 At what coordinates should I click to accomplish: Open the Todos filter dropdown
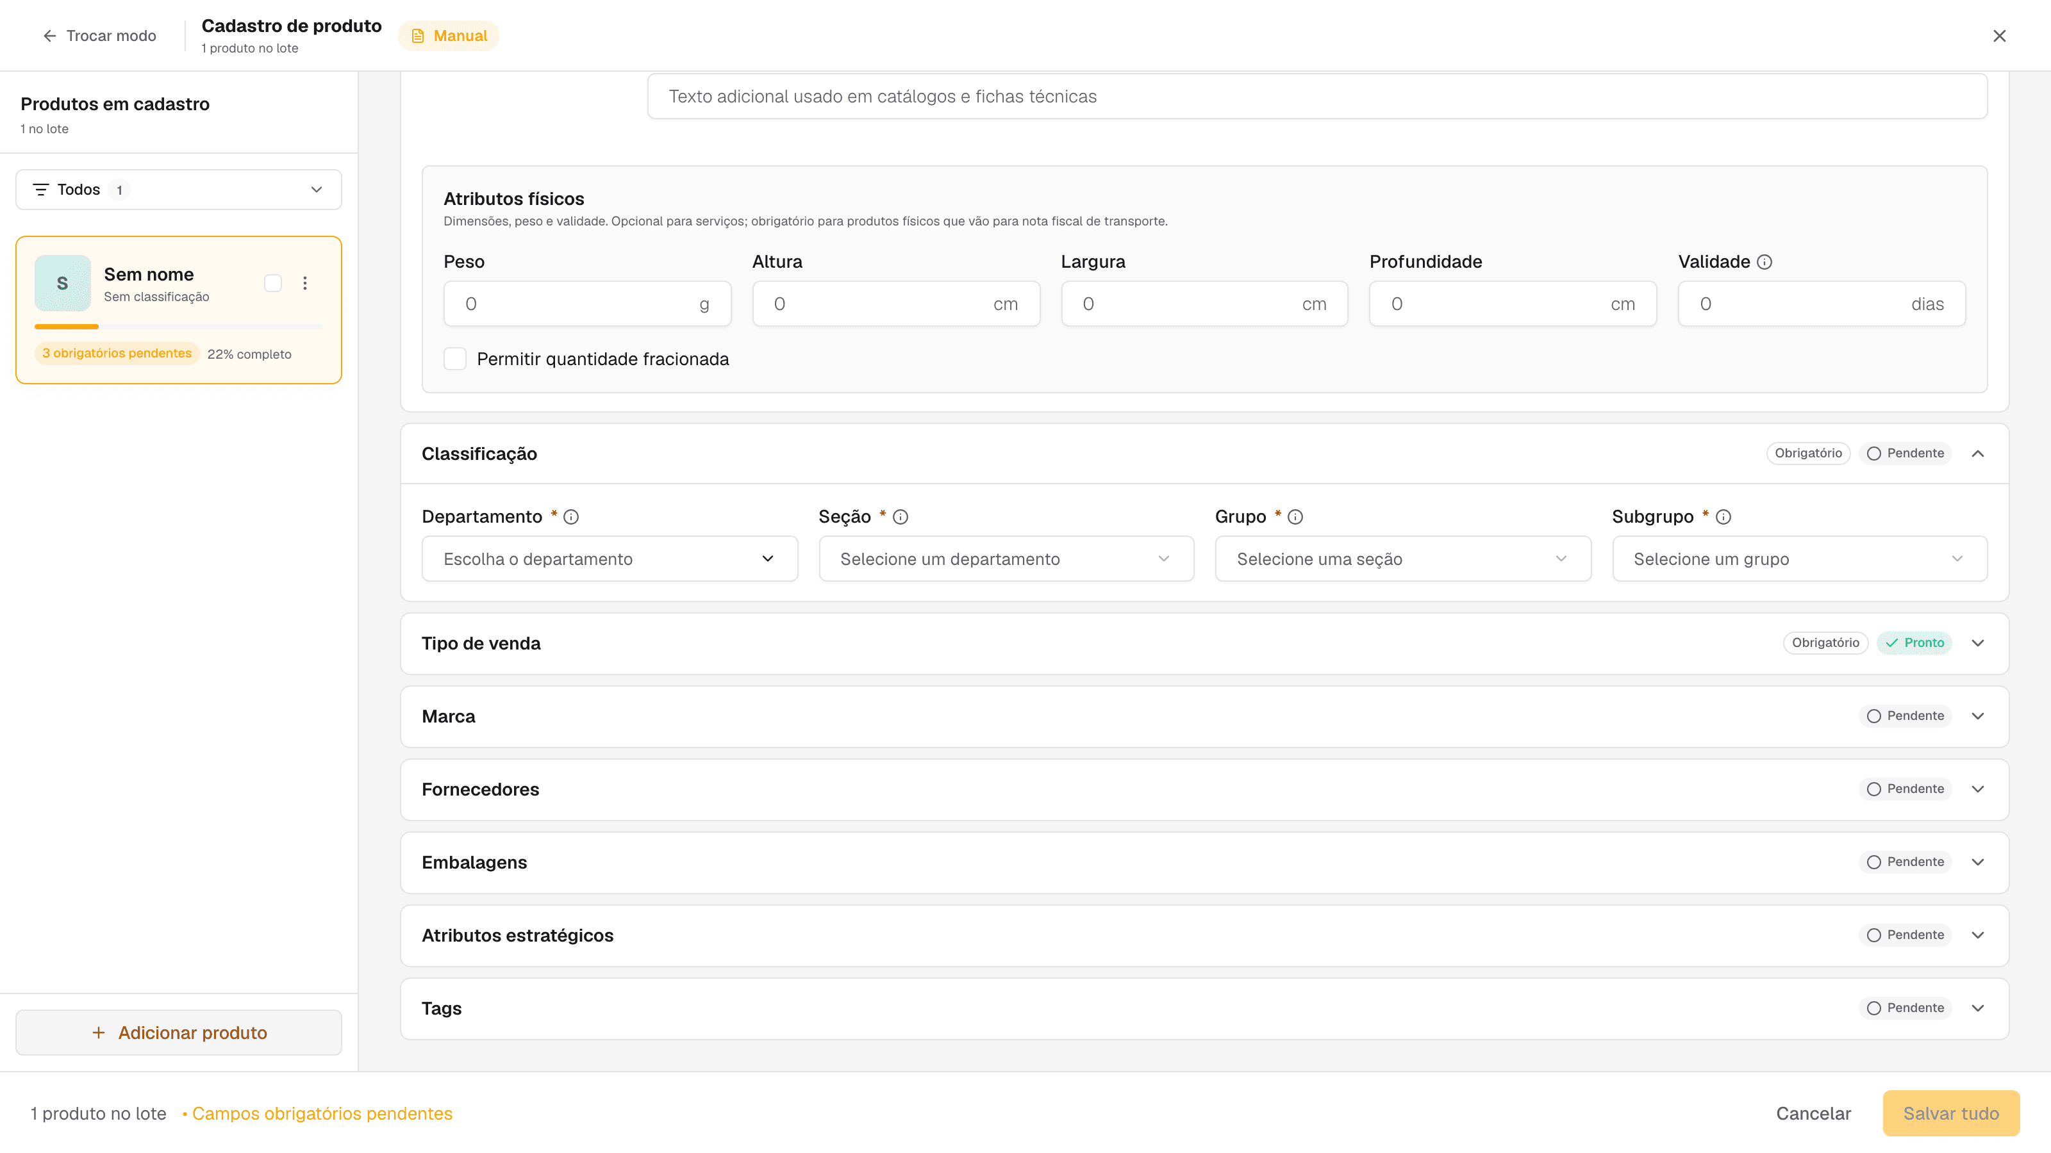179,190
